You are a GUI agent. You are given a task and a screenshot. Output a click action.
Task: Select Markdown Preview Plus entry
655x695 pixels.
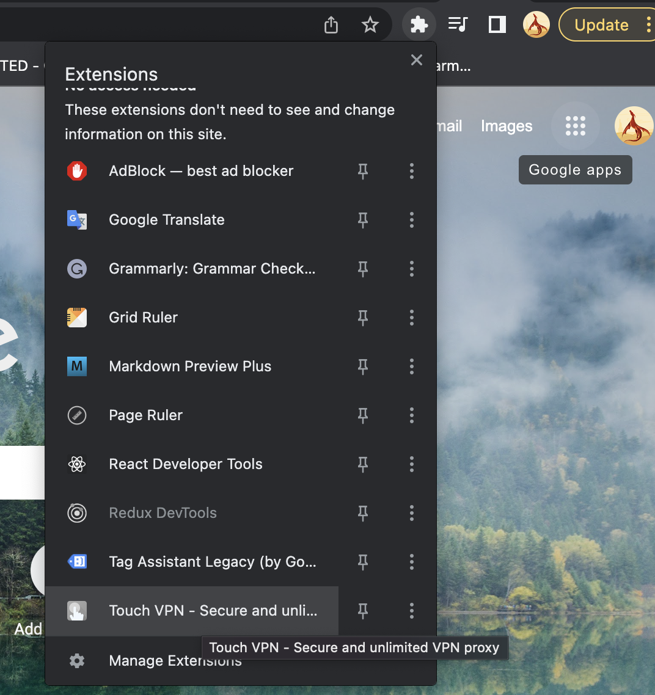[192, 366]
